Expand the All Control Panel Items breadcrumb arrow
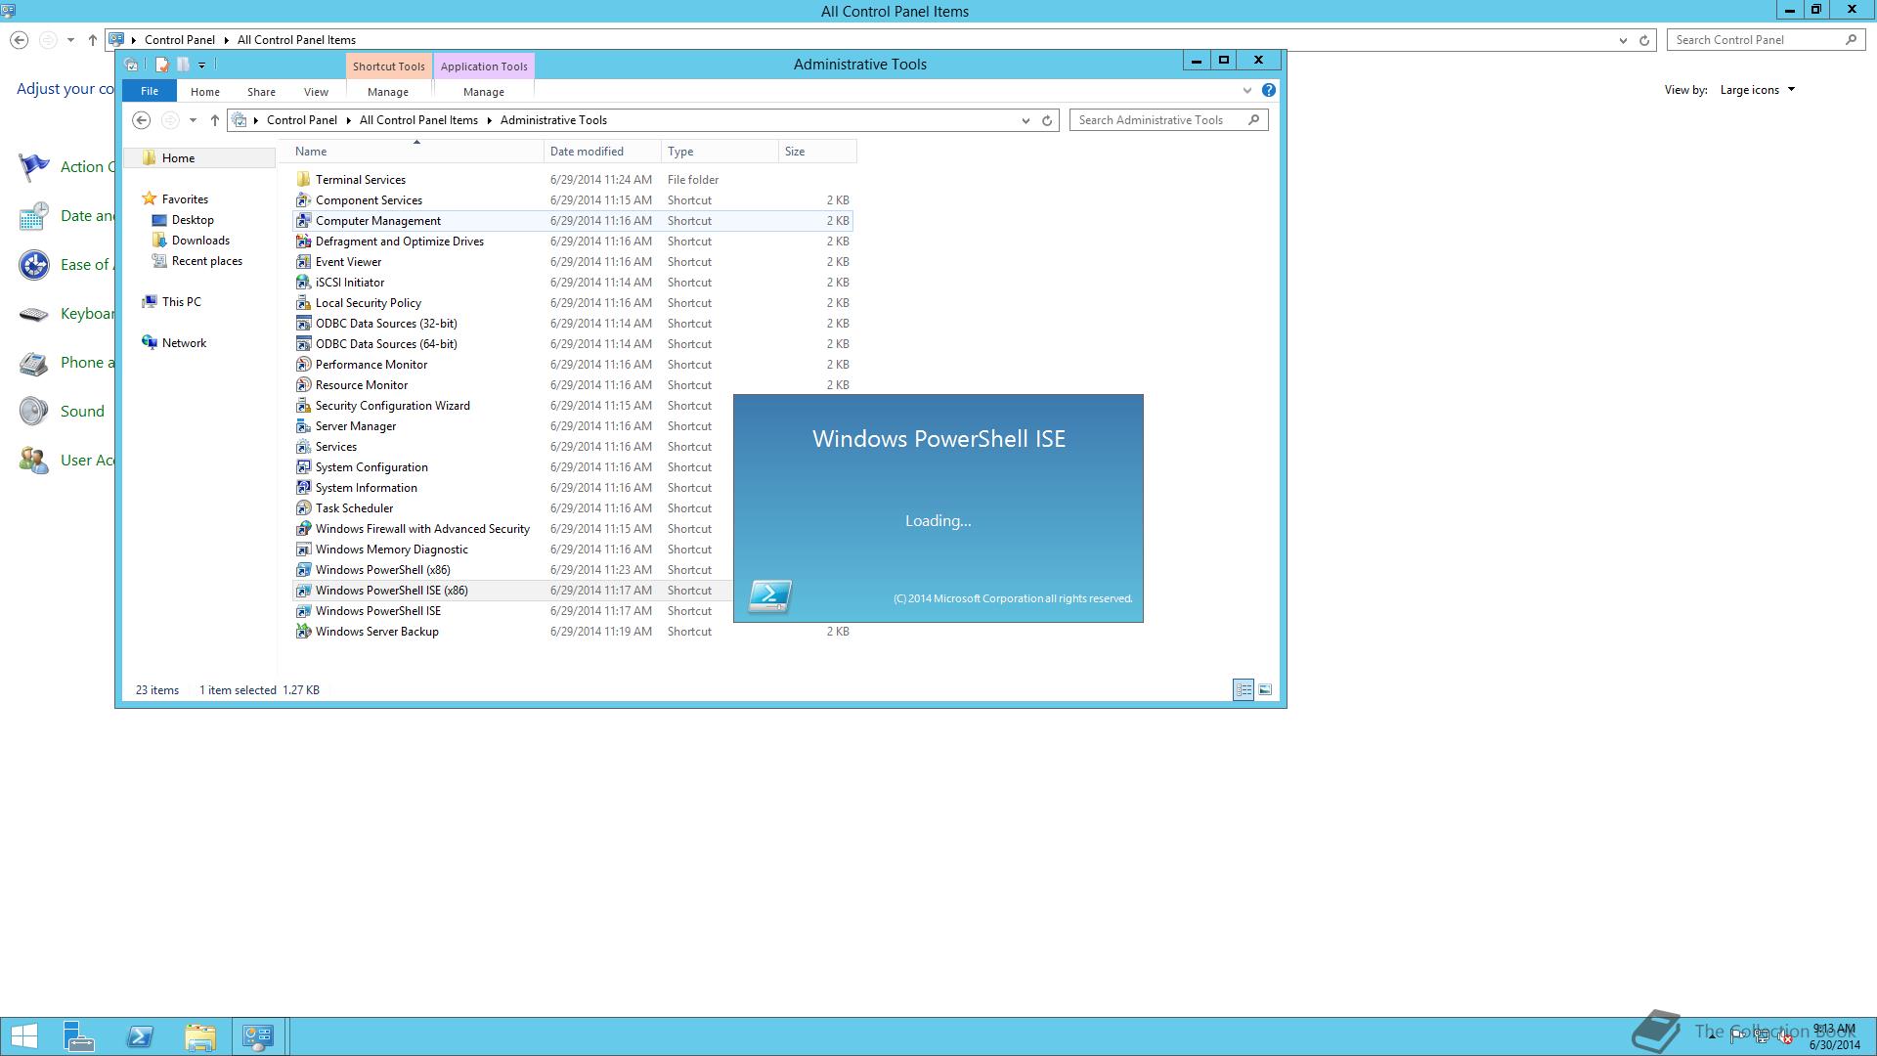The height and width of the screenshot is (1056, 1877). point(490,120)
